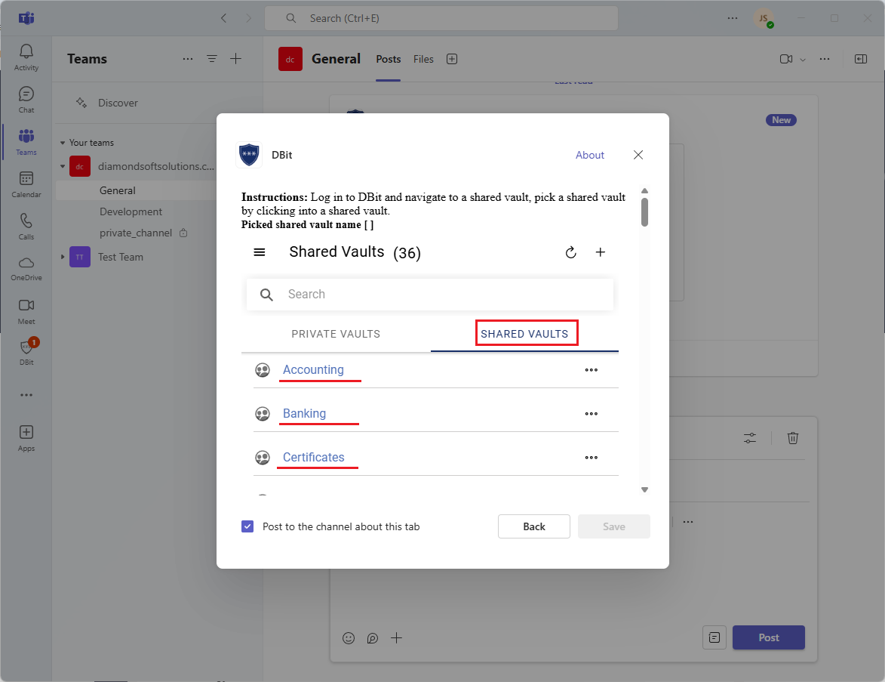This screenshot has height=682, width=885.
Task: Open settings and more in the title bar
Action: [733, 18]
